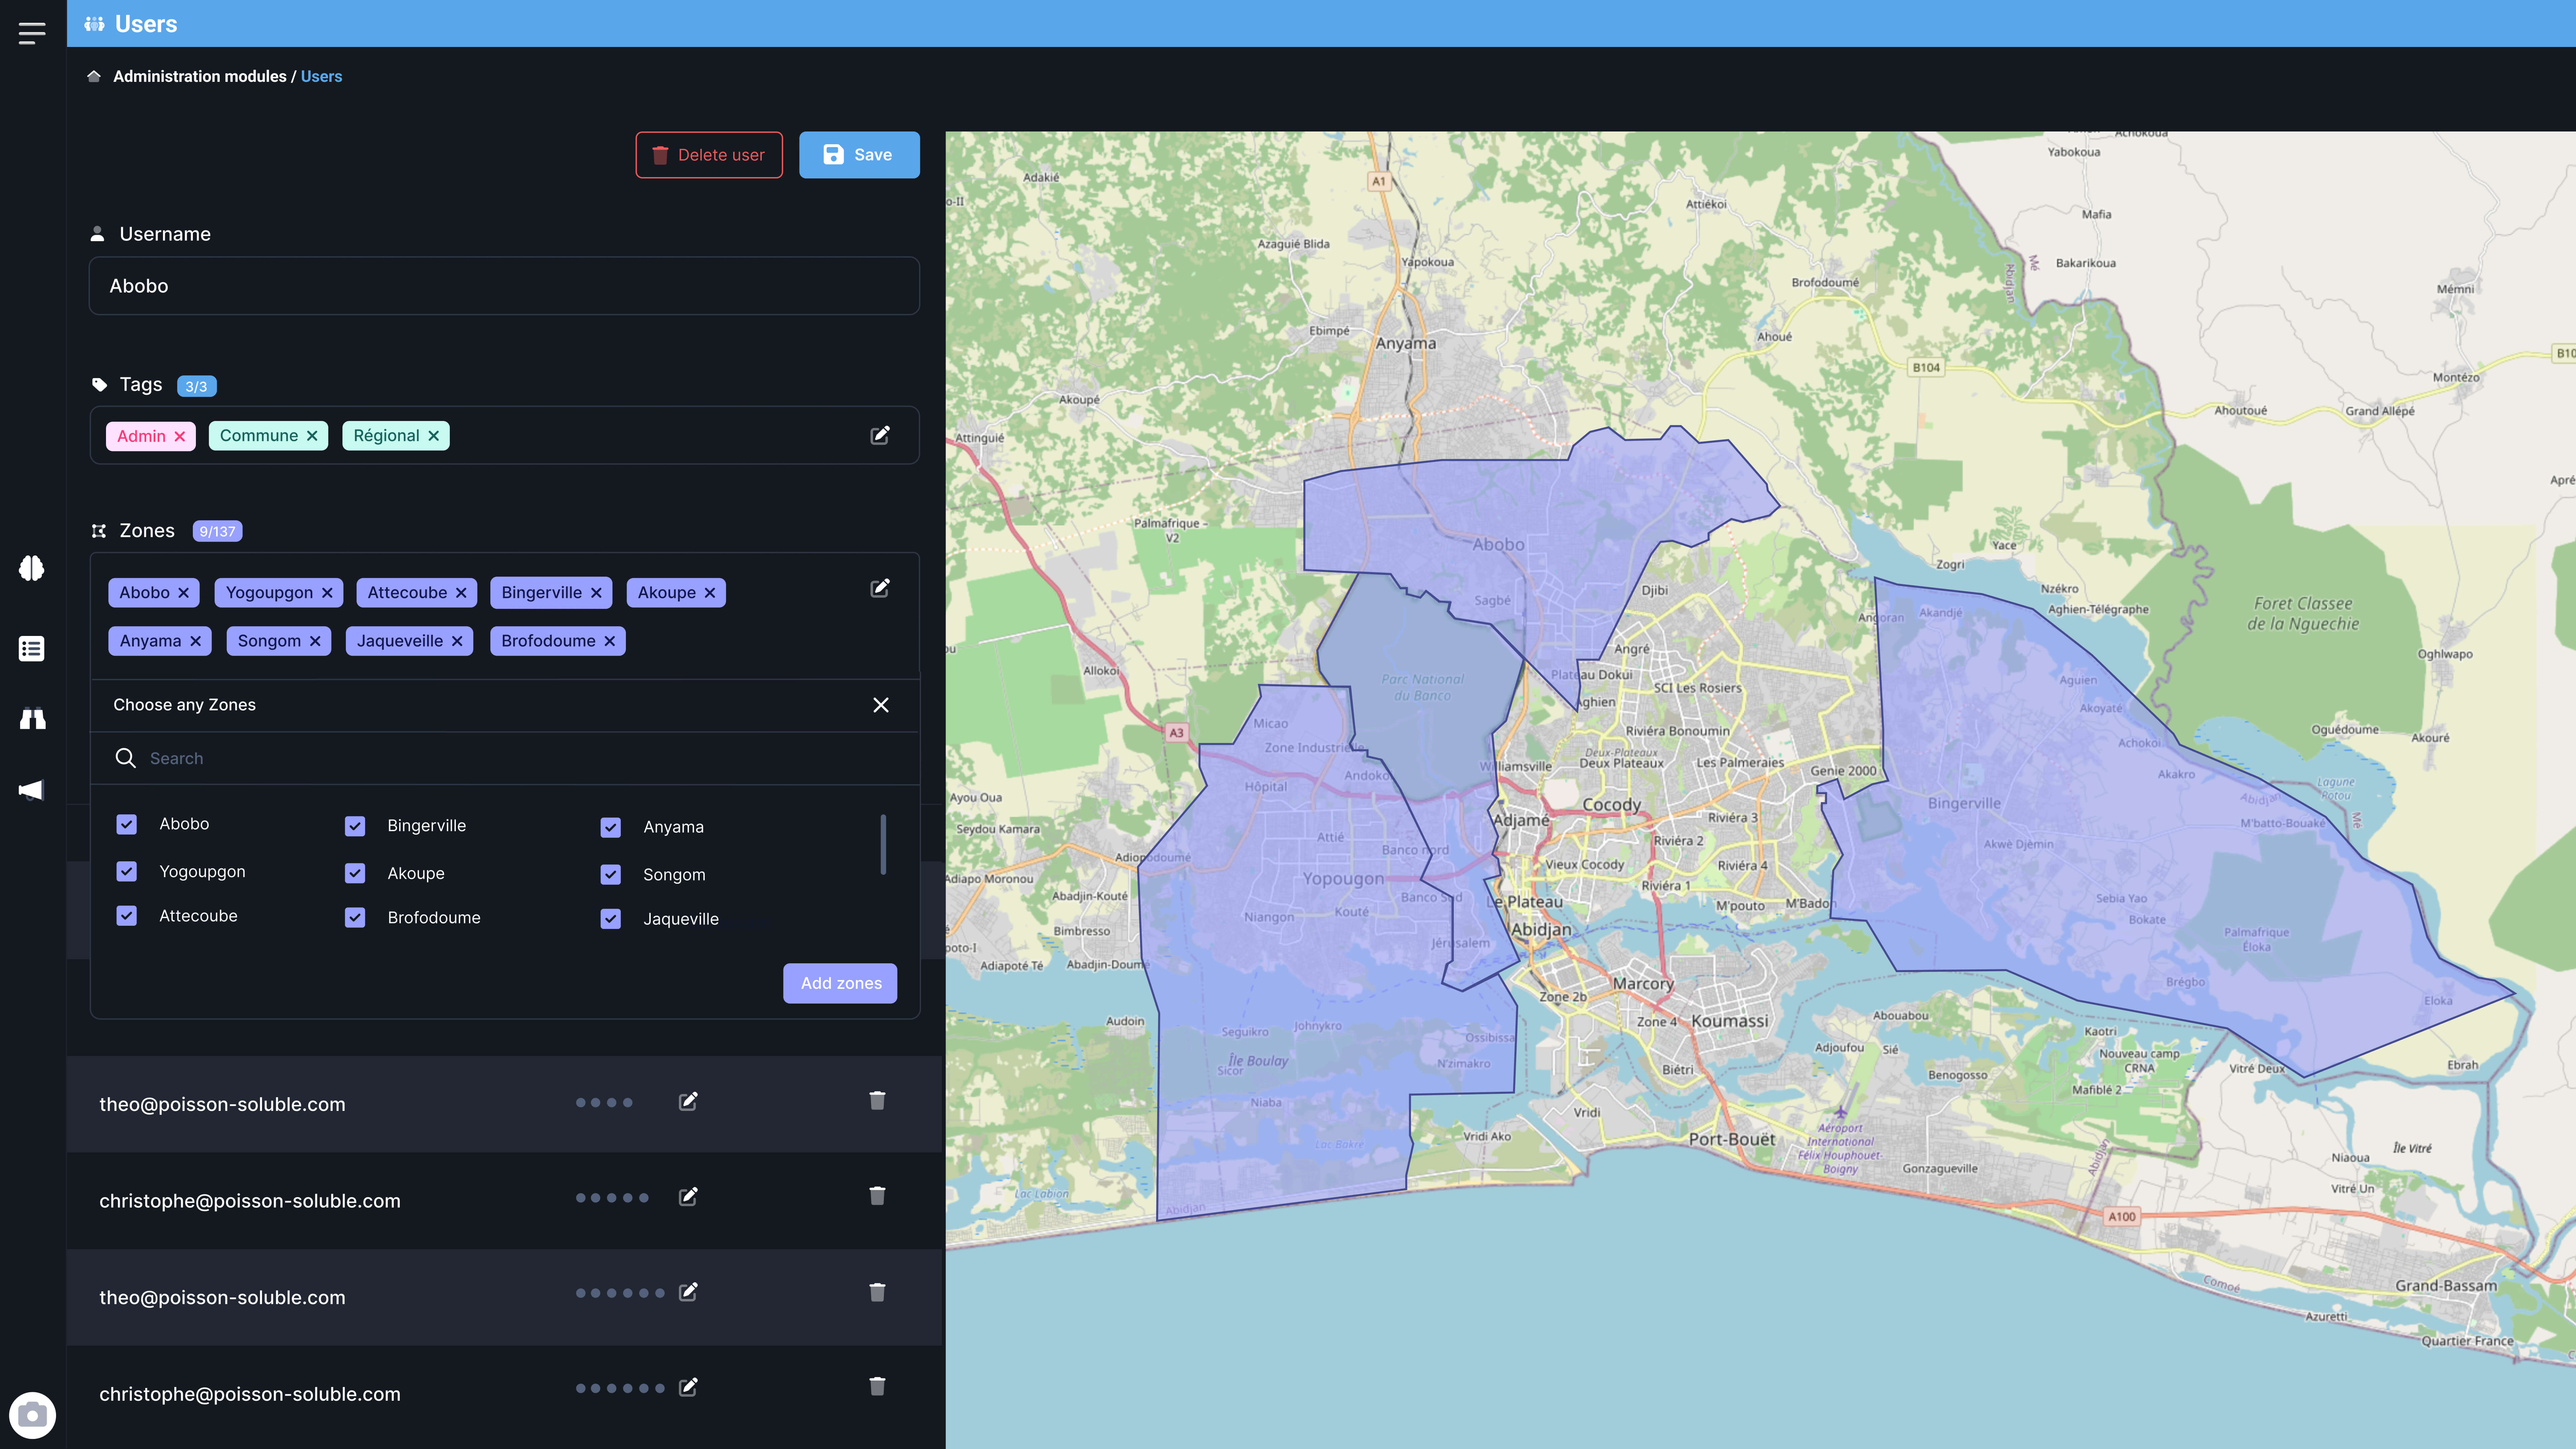Open zones editor via pencil icon
Screen dimensions: 2576x1449
click(880, 588)
